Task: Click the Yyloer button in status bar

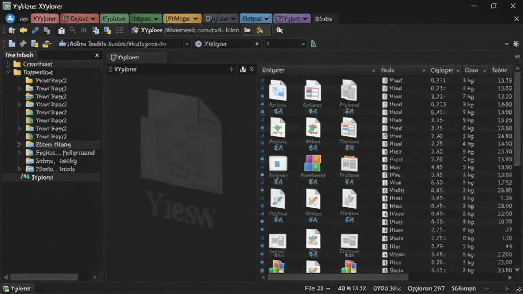Action: (x=17, y=289)
